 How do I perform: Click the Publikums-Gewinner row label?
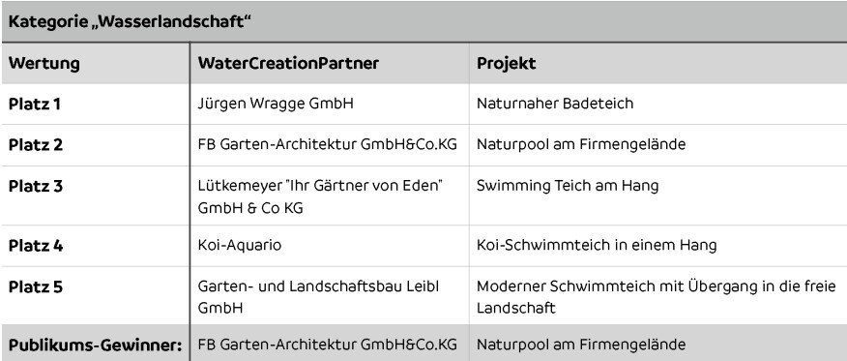click(95, 345)
